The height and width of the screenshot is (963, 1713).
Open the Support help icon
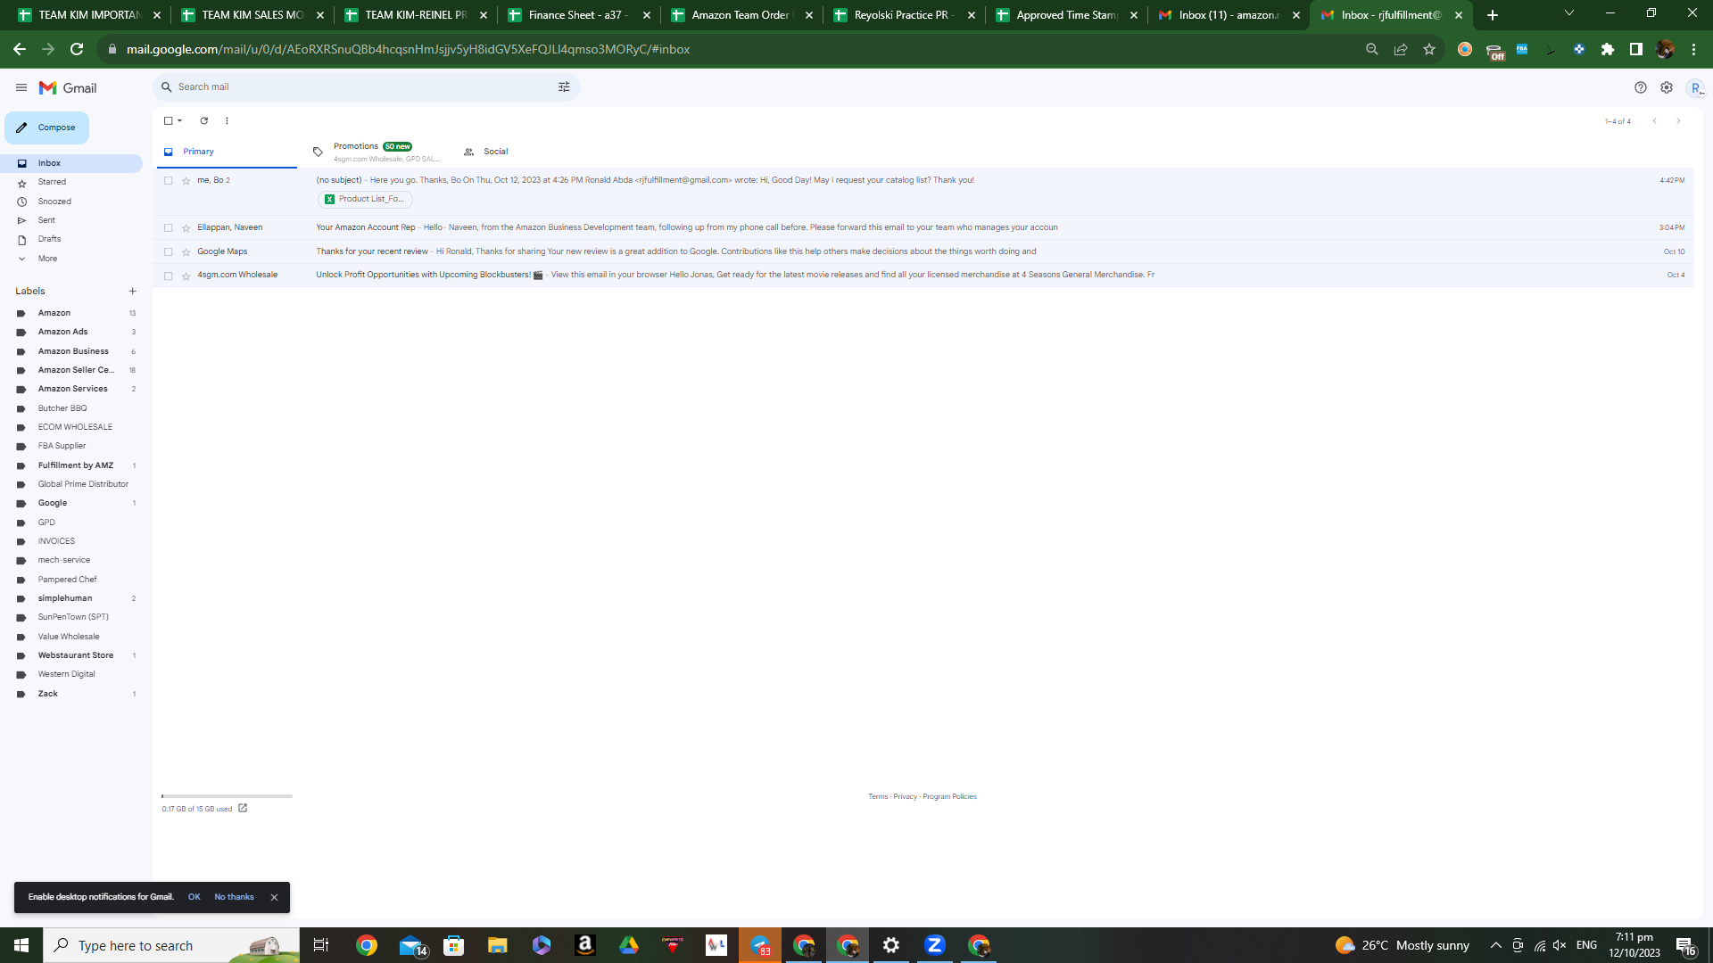click(1640, 87)
